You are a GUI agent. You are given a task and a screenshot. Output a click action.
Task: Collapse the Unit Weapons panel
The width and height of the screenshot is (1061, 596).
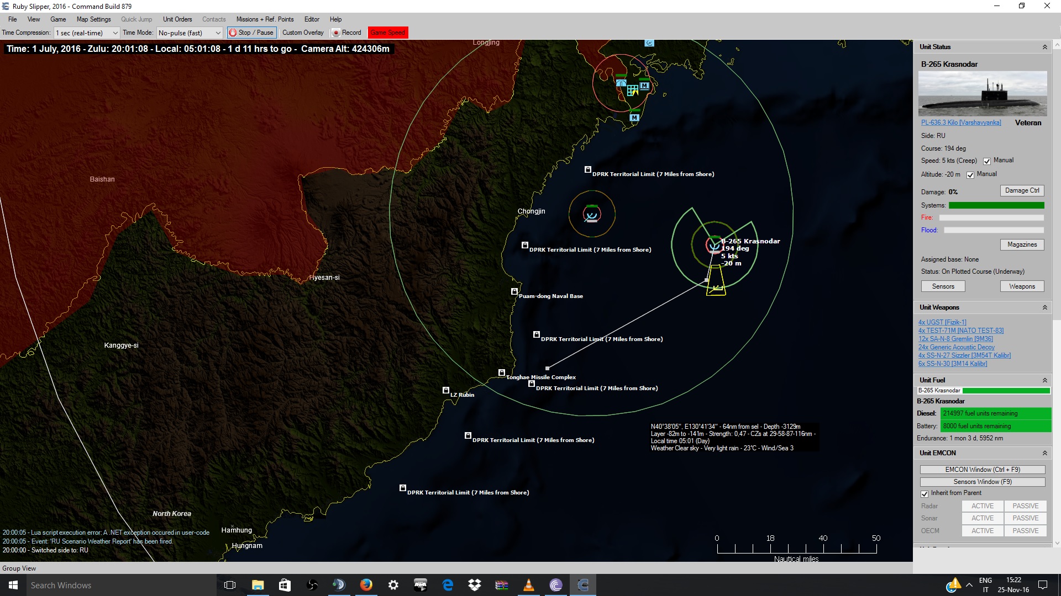[x=1044, y=308]
